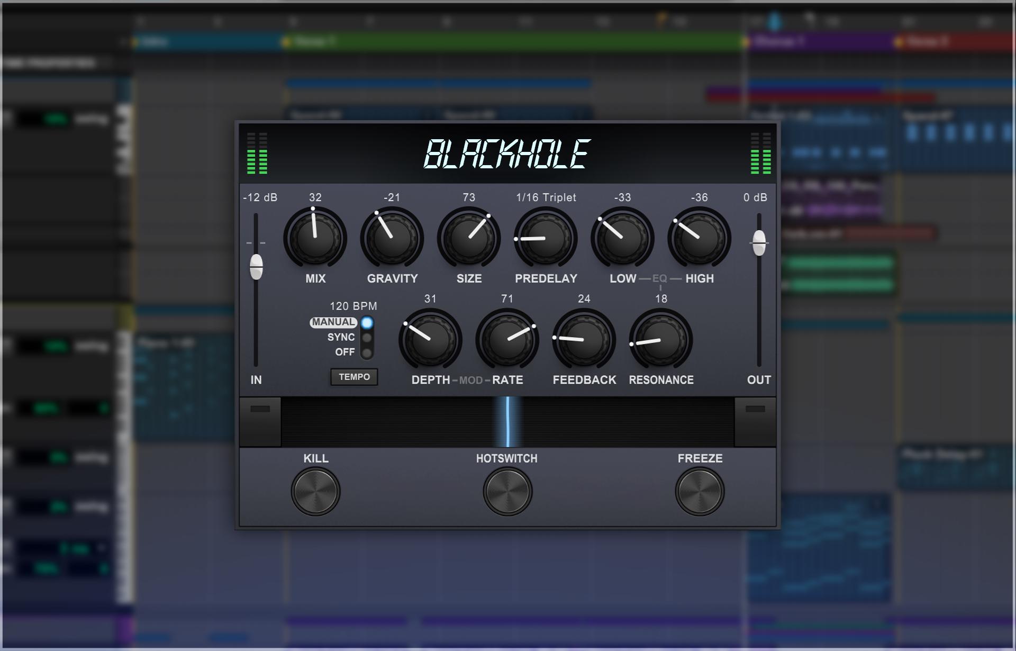
Task: Click the 120 BPM tempo value
Action: [353, 306]
